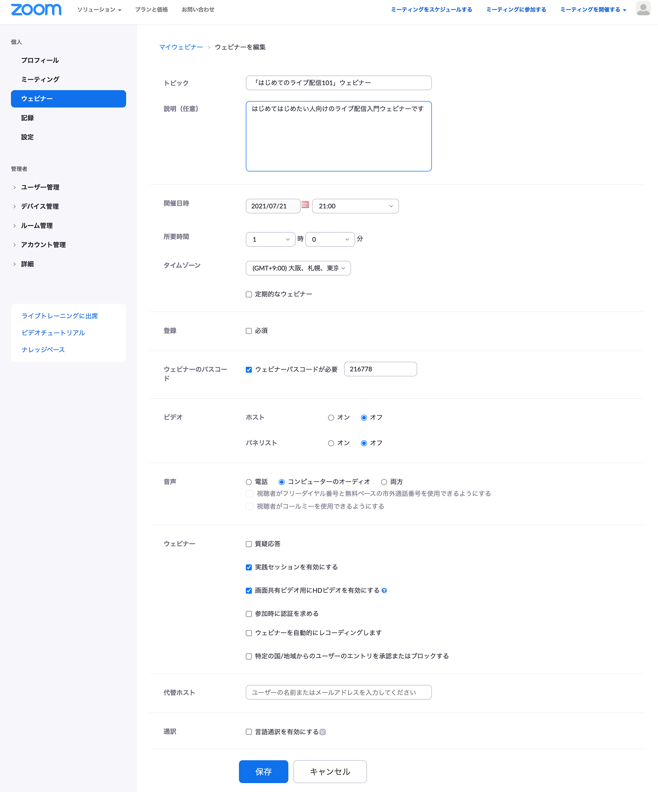Open the 21:00 start time dropdown
658x792 pixels.
pyautogui.click(x=355, y=206)
